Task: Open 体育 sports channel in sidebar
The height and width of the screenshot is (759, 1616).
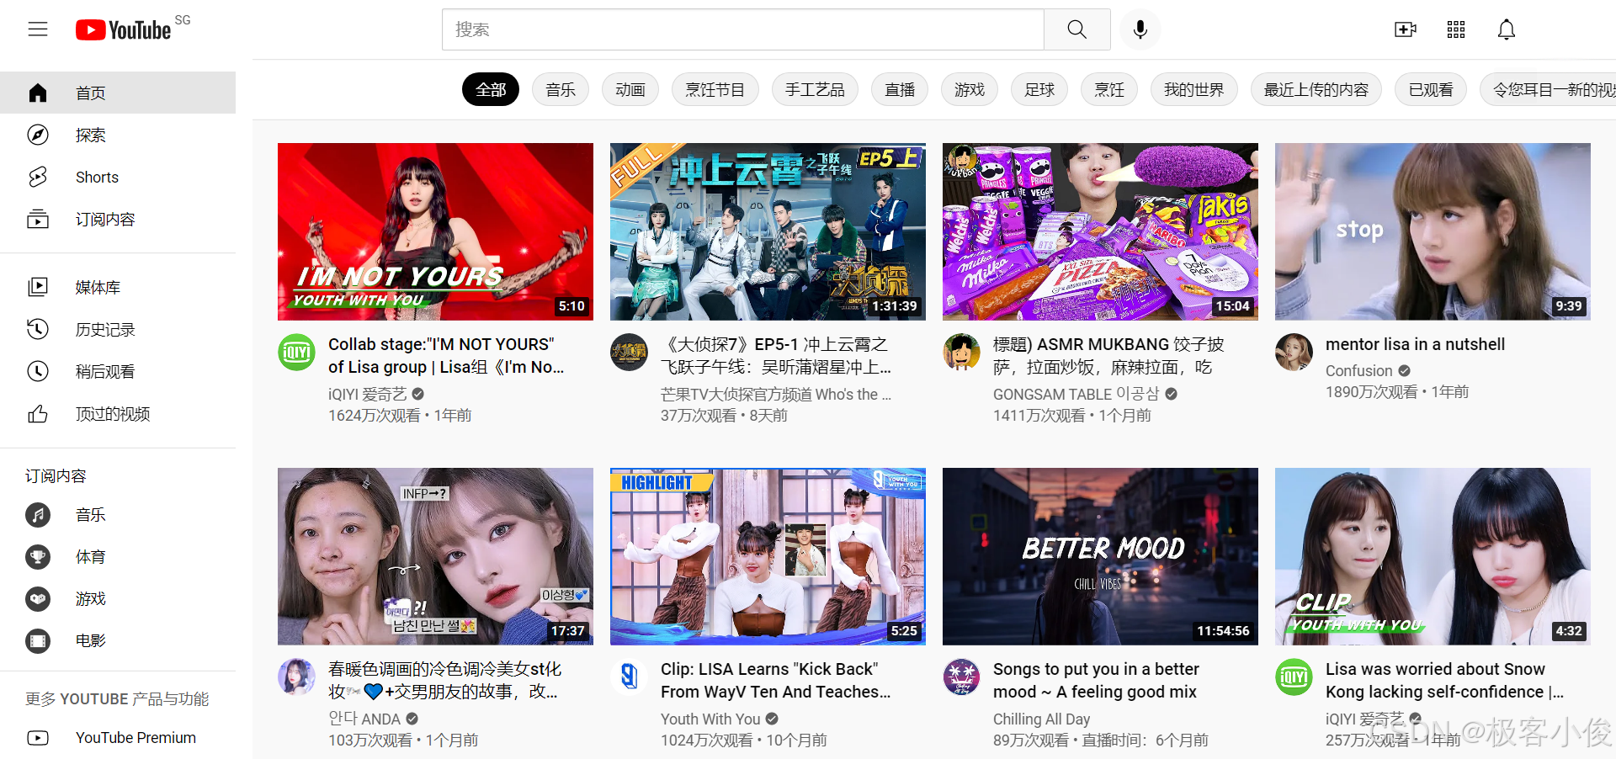Action: pos(118,556)
